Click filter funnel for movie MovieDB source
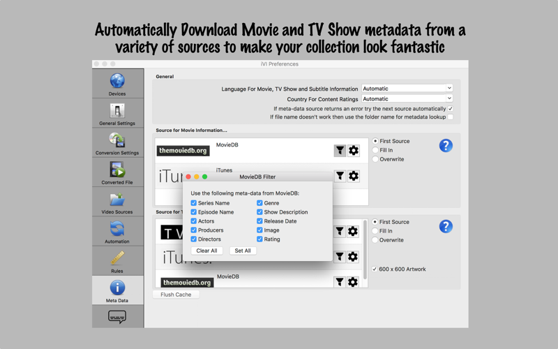This screenshot has width=558, height=349. pyautogui.click(x=340, y=151)
